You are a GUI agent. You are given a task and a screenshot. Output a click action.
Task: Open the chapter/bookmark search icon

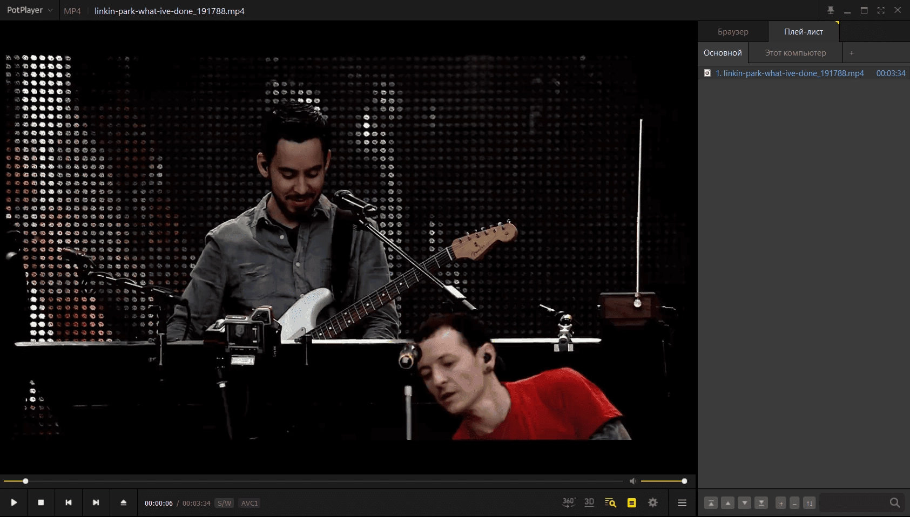pyautogui.click(x=610, y=502)
